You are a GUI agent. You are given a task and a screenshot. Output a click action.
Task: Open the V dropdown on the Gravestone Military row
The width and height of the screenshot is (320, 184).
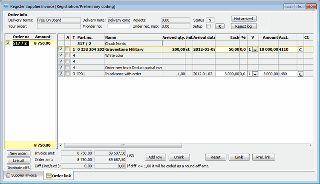255,50
